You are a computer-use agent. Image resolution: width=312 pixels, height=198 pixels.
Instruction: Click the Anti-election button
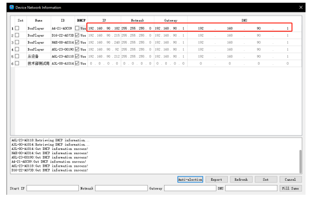point(190,179)
